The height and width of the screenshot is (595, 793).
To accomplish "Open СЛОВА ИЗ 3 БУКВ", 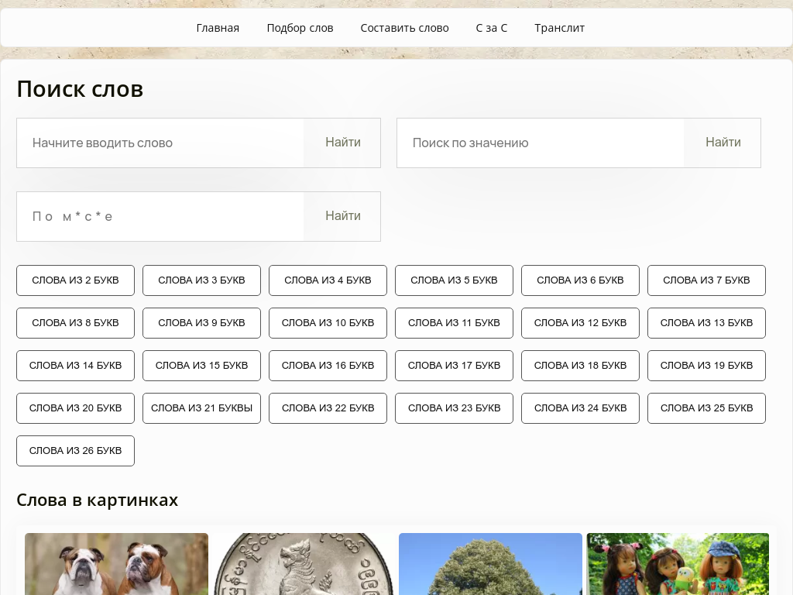I will pyautogui.click(x=202, y=280).
